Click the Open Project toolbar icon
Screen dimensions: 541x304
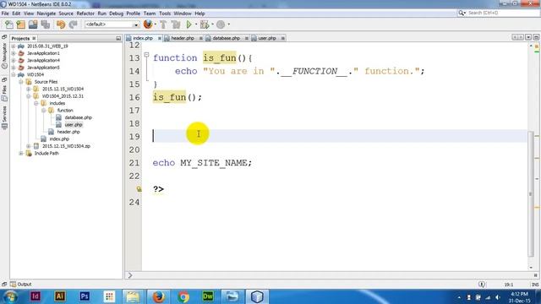[x=33, y=24]
